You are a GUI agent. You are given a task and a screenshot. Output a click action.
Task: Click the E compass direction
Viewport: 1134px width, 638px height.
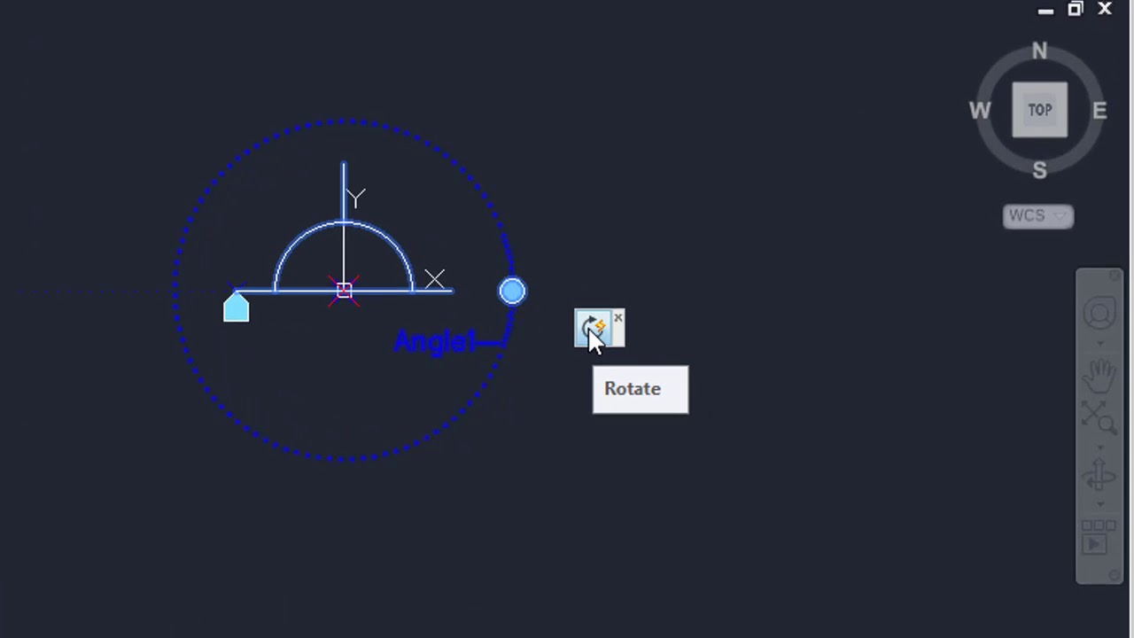tap(1099, 111)
